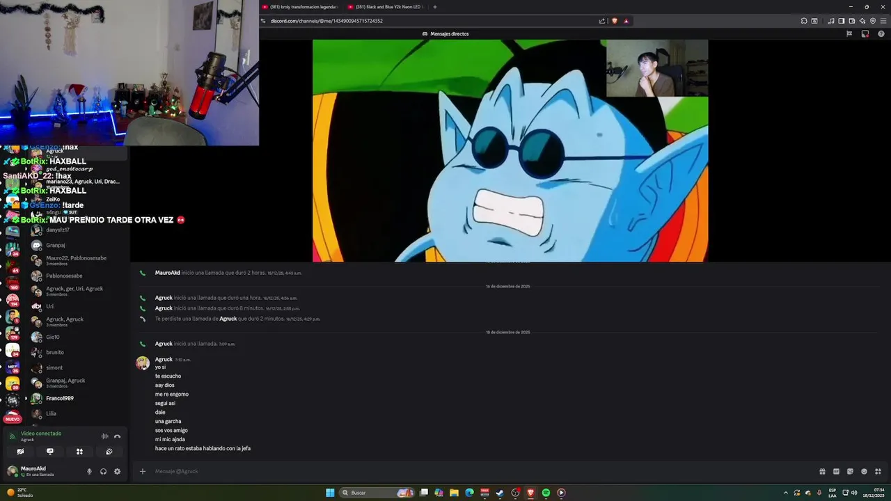Share your screen from the call panel
This screenshot has height=501, width=891.
50,452
